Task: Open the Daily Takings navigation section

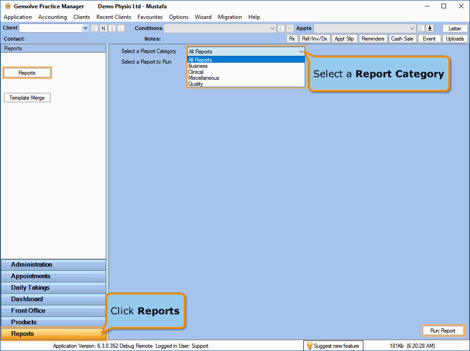Action: coord(54,288)
